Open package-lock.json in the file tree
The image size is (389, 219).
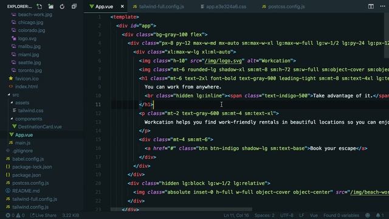[x=32, y=167]
